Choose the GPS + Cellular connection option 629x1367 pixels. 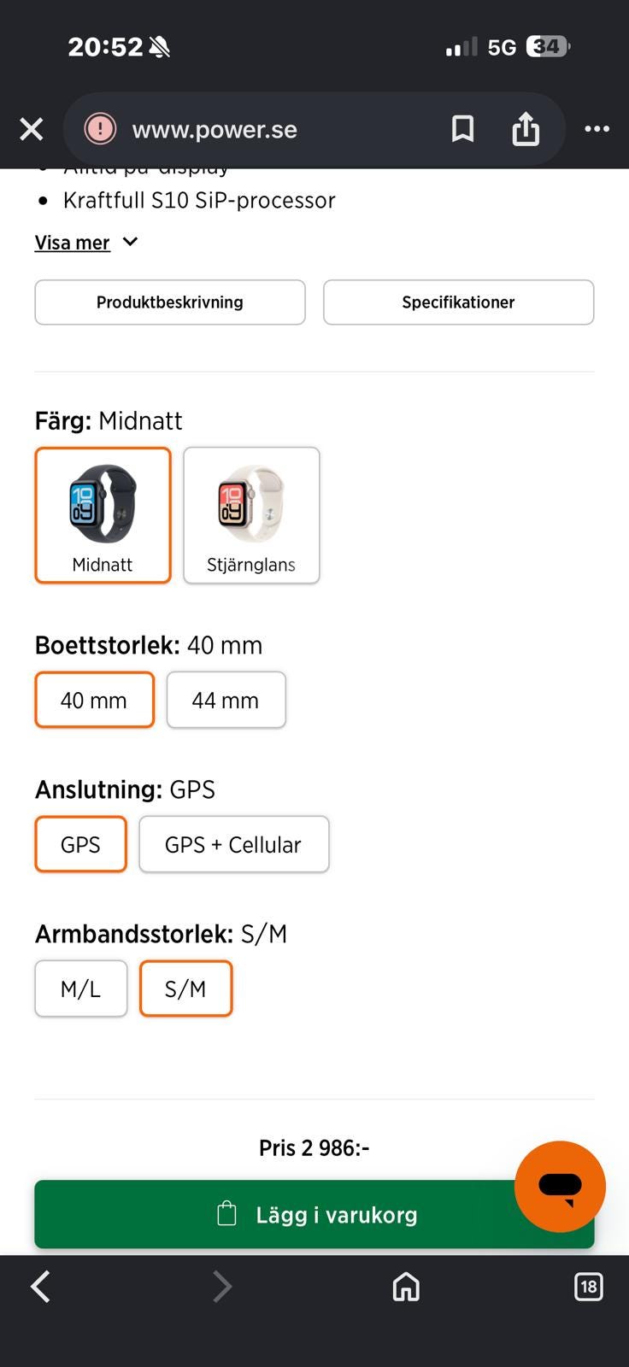tap(233, 844)
